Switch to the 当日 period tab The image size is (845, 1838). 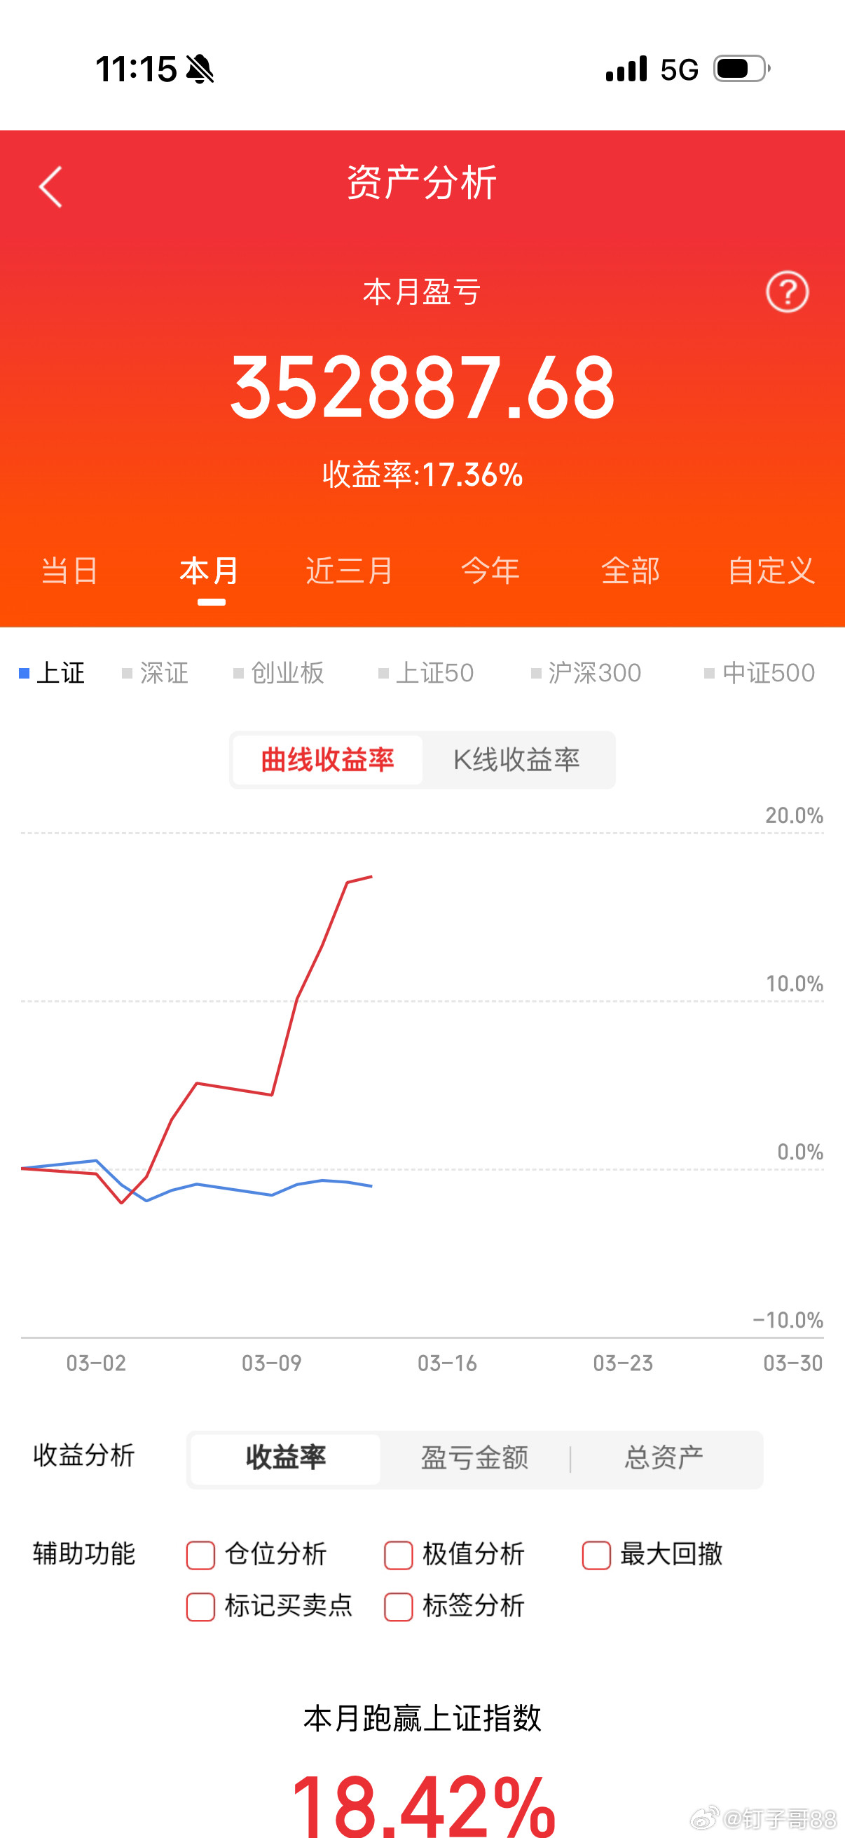point(69,571)
